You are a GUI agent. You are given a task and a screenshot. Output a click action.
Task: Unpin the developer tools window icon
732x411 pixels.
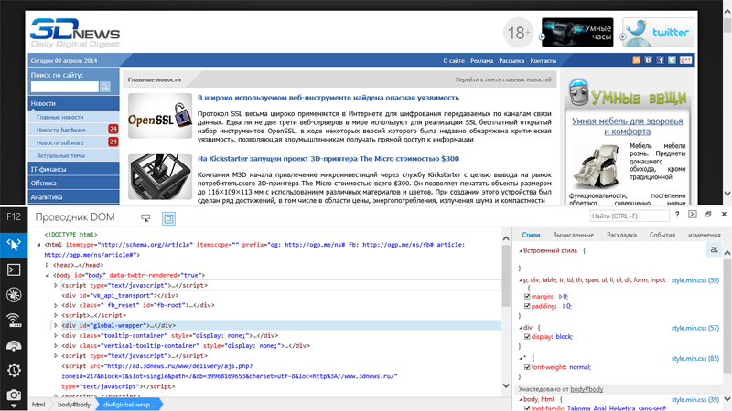(x=708, y=215)
